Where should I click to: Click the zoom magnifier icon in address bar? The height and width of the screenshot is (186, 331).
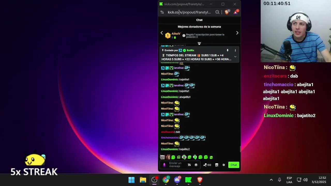[x=217, y=12]
